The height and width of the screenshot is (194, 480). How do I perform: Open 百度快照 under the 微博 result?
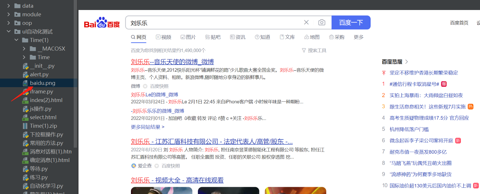[x=159, y=86]
